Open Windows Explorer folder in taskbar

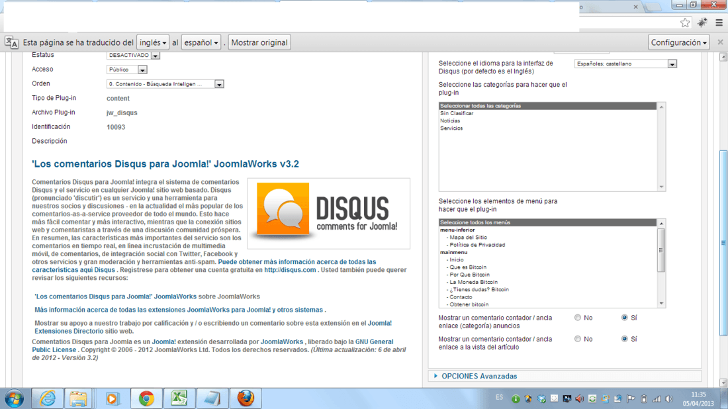pyautogui.click(x=79, y=399)
